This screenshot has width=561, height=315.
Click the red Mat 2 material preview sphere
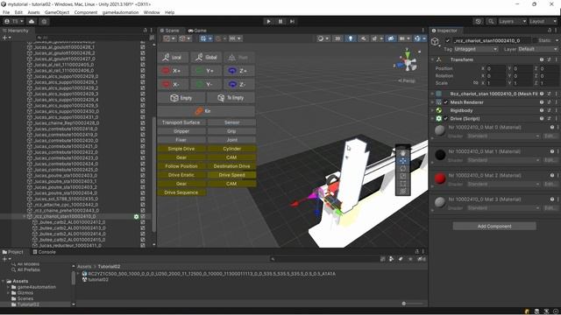(440, 178)
